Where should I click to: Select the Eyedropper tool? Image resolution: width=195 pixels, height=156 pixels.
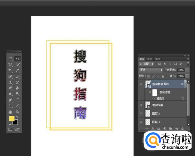pyautogui.click(x=18, y=70)
